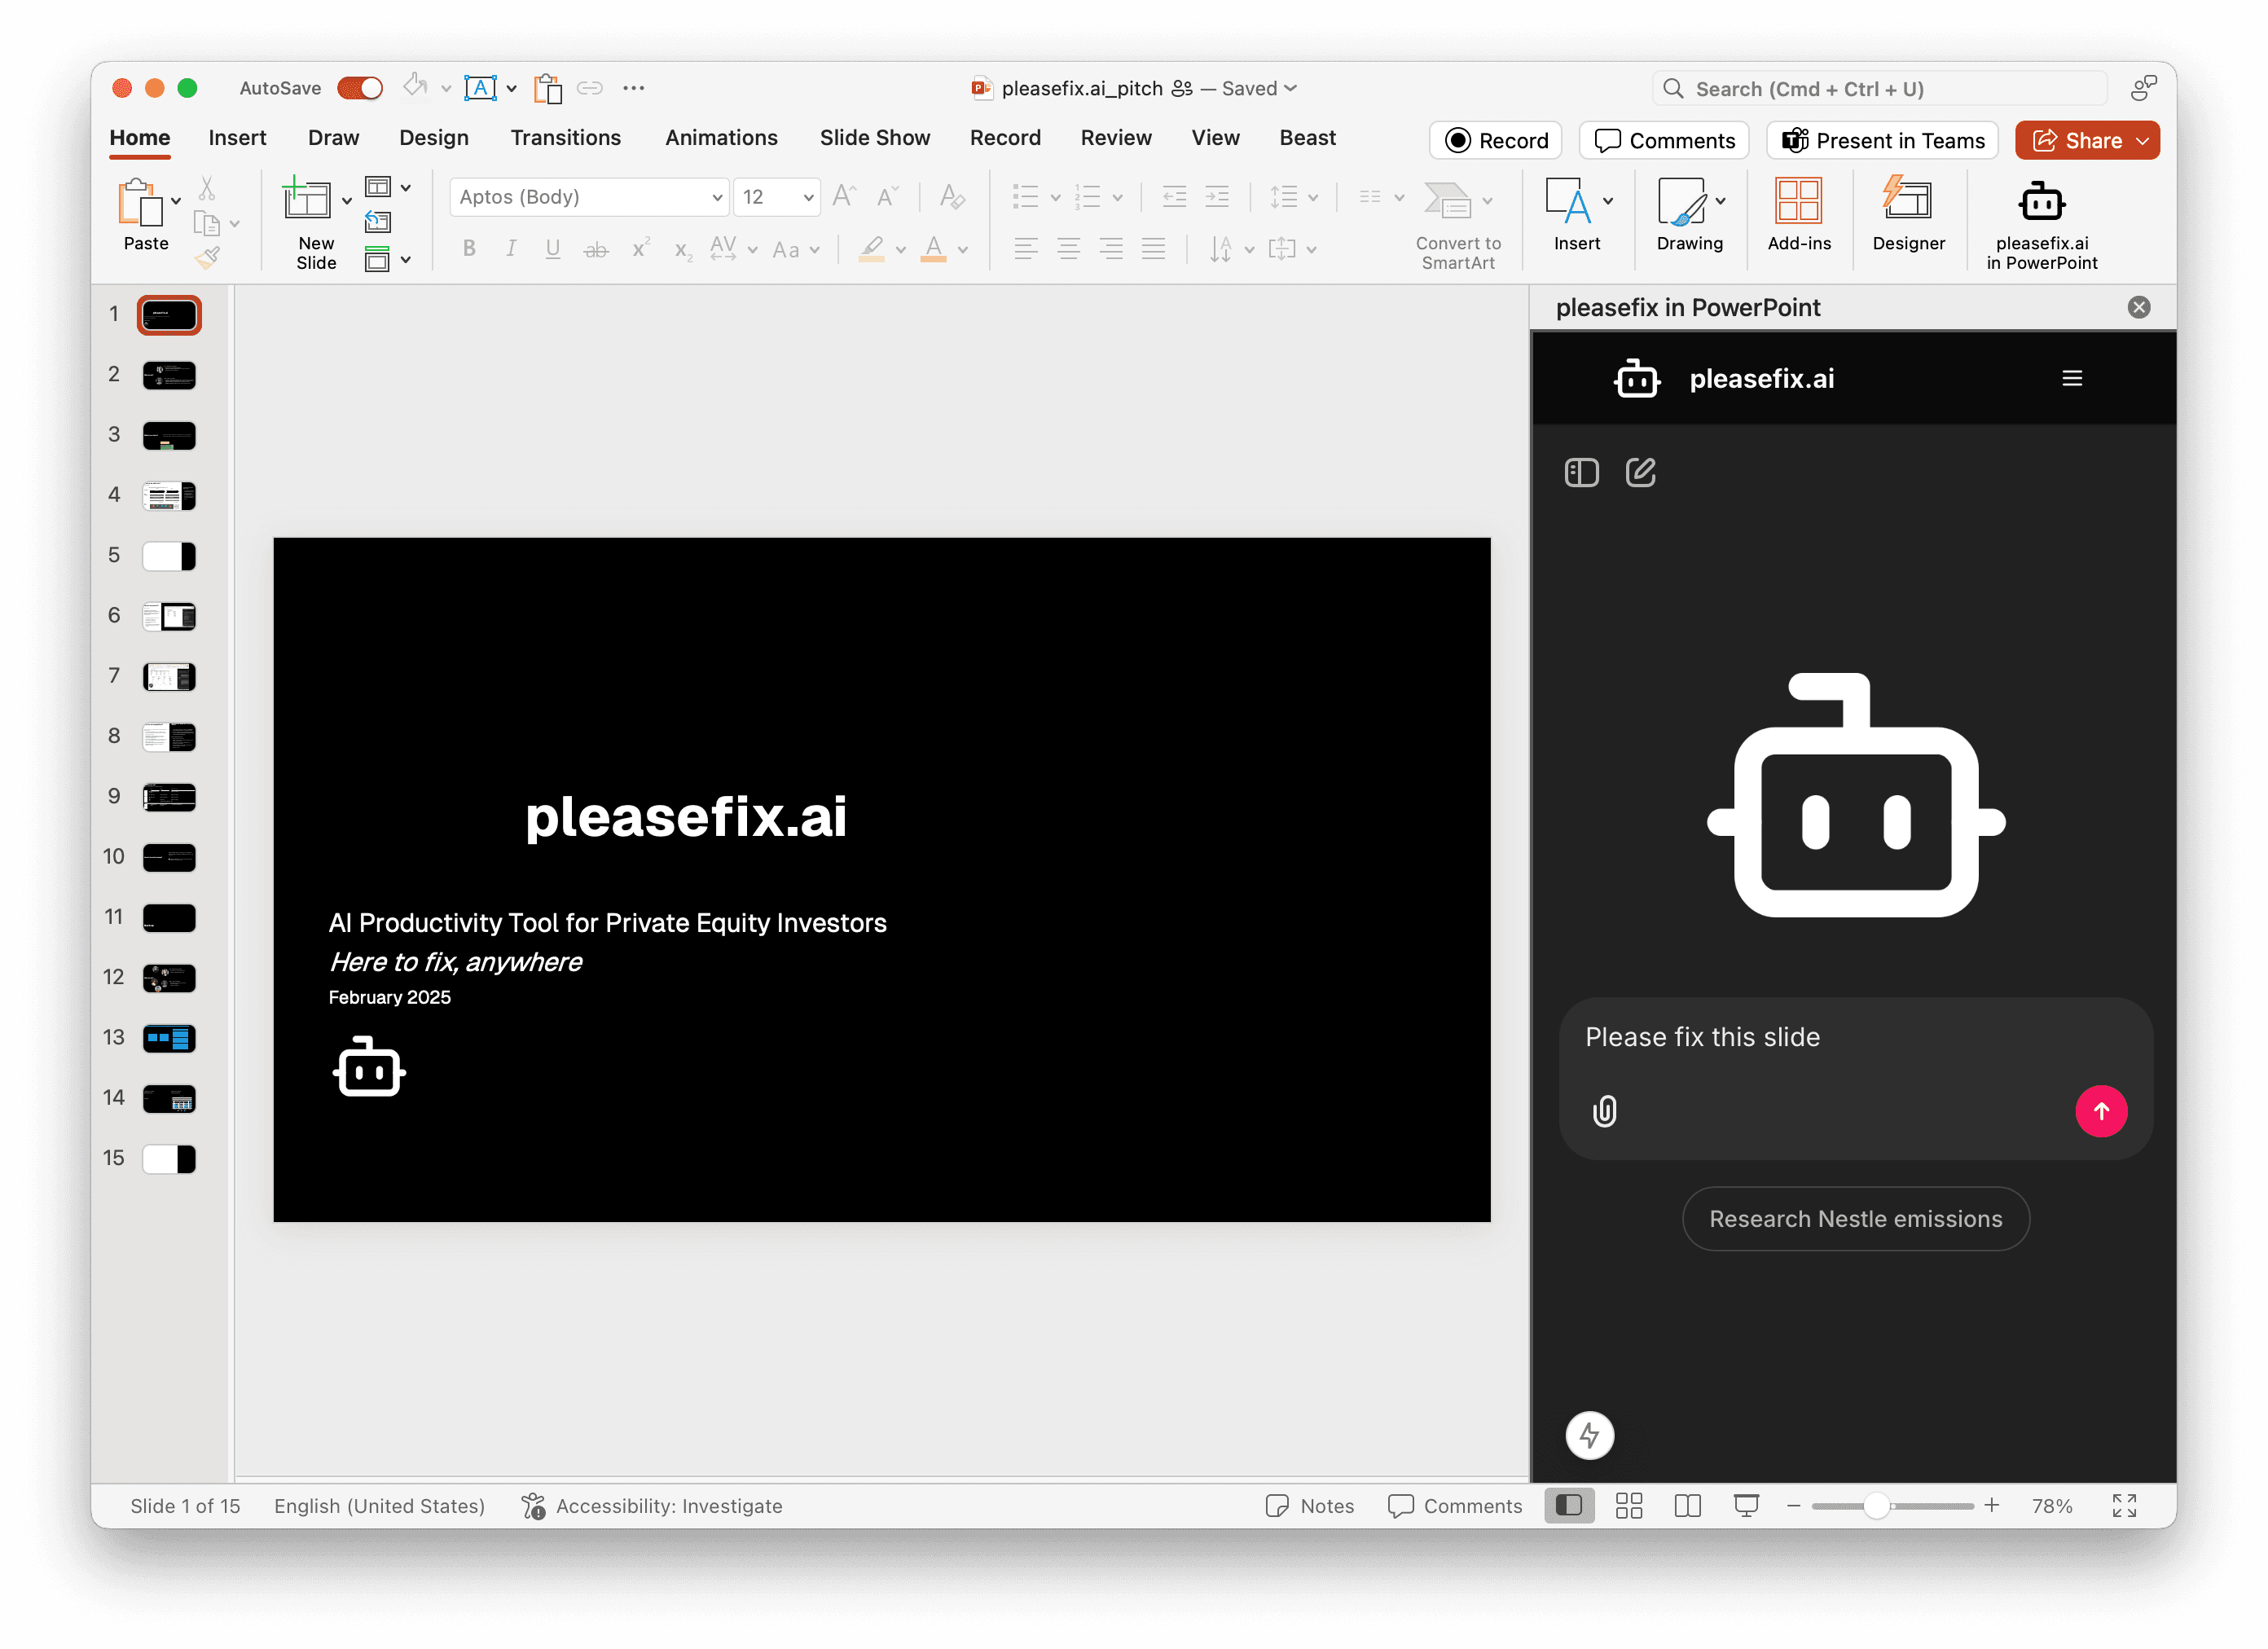
Task: Open Comments pane from status bar
Action: click(x=1455, y=1506)
